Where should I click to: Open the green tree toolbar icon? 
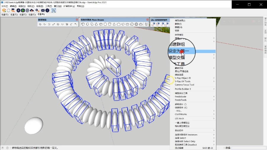coord(23,11)
